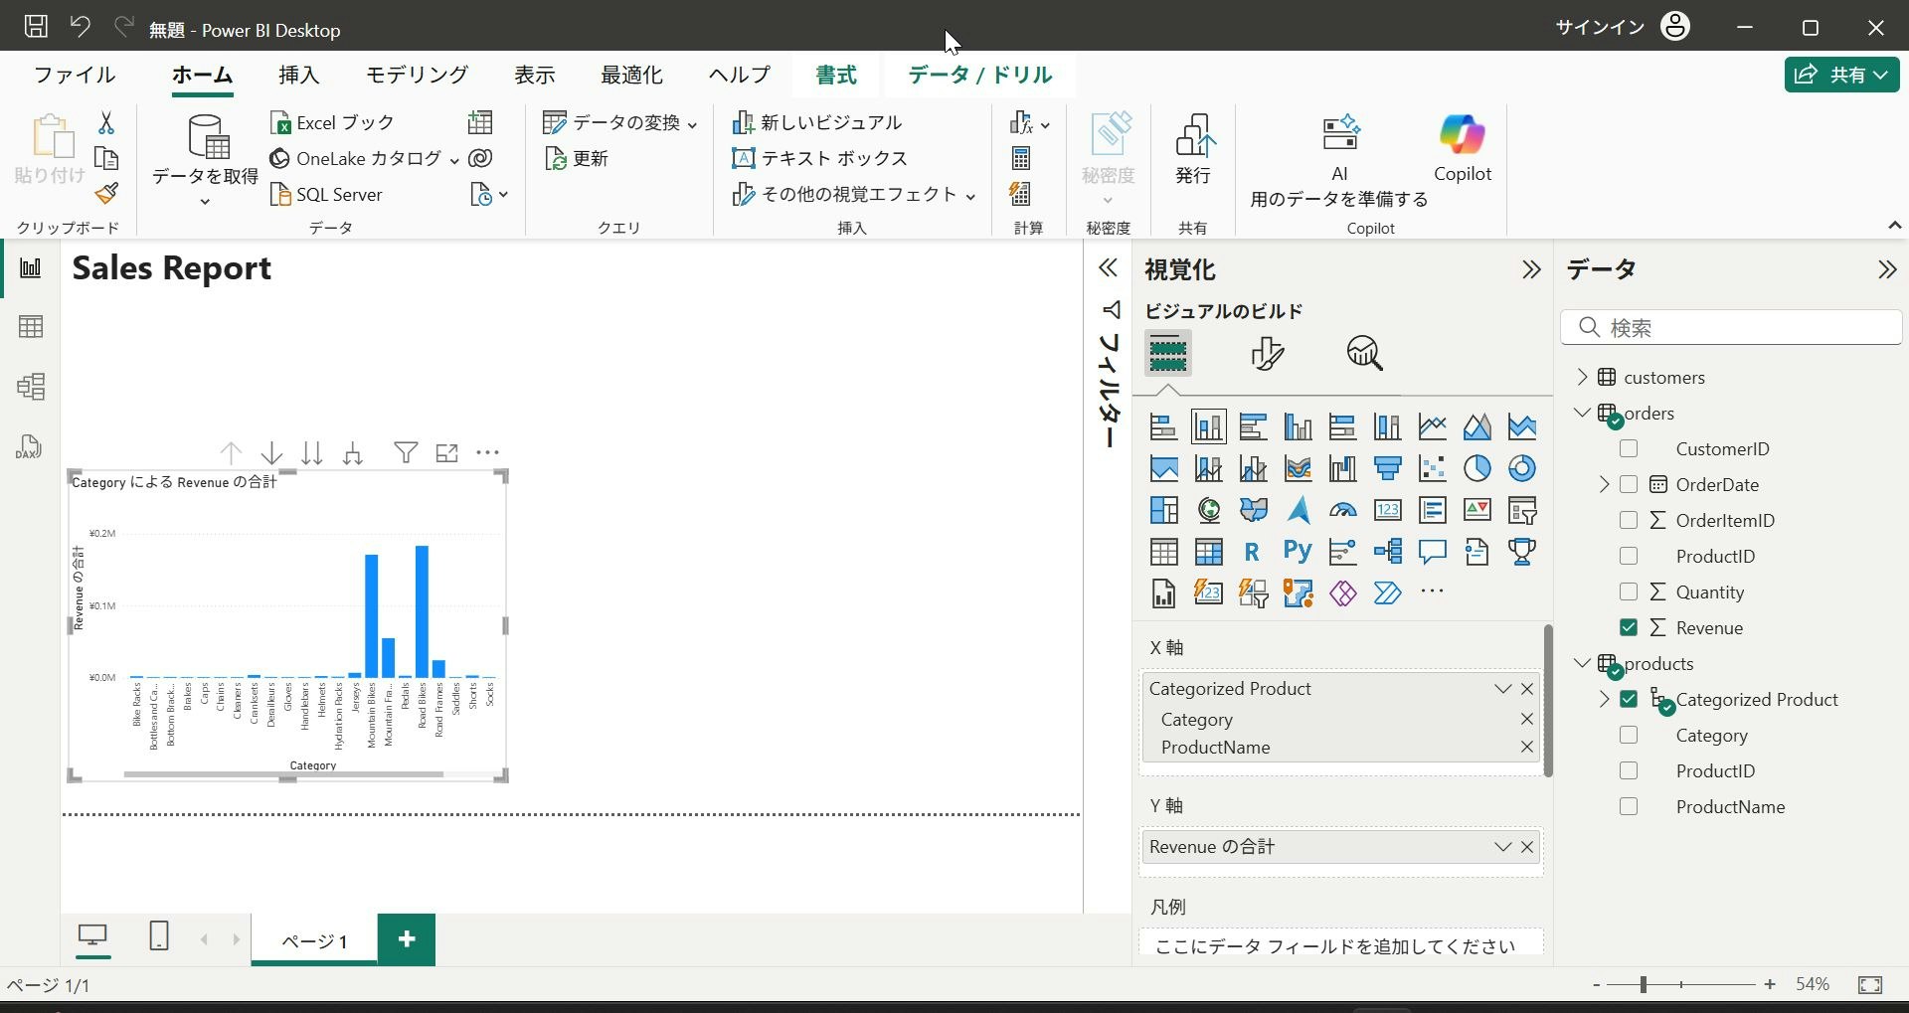
Task: Open the Report view icon in left sidebar
Action: [31, 267]
